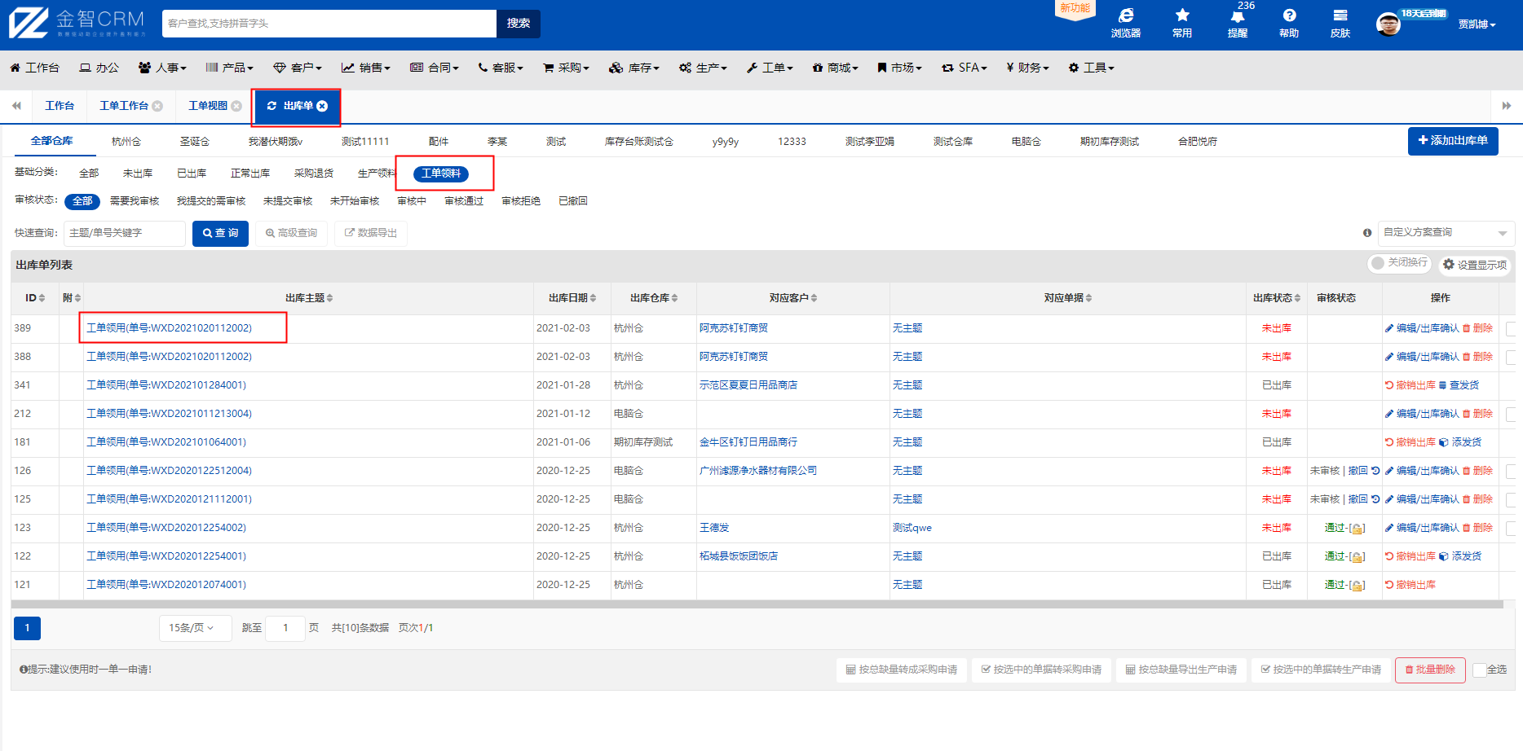Expand the 库存 menu dropdown
This screenshot has width=1523, height=751.
[x=634, y=68]
